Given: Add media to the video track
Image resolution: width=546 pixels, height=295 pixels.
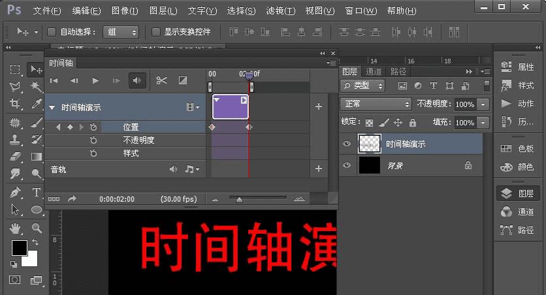Looking at the screenshot, I should (318, 106).
